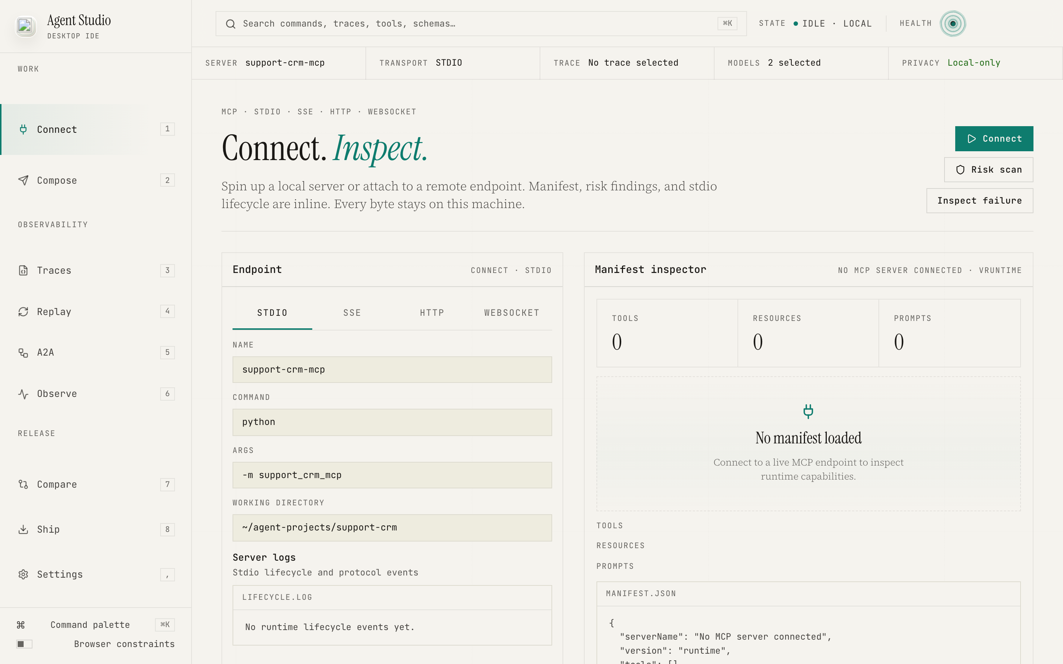Click the plug icon above No manifest loaded
The height and width of the screenshot is (664, 1063).
pos(808,411)
